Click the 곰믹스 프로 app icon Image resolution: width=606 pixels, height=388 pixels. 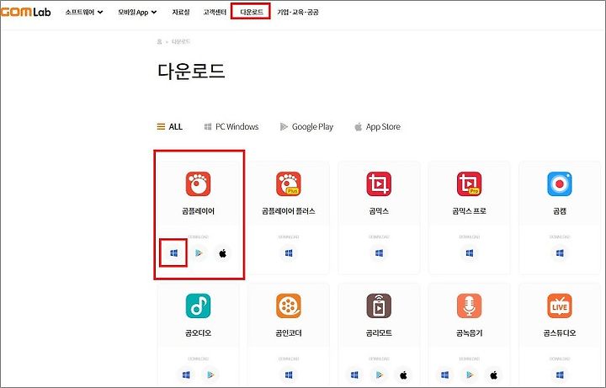469,184
